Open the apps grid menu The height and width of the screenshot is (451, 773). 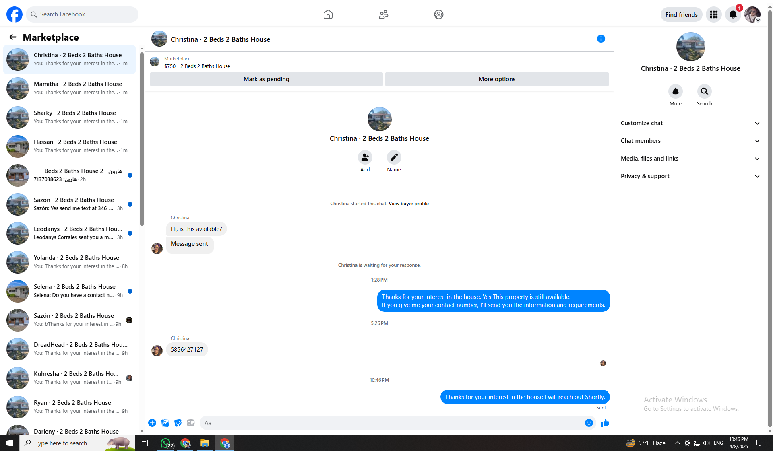click(713, 14)
